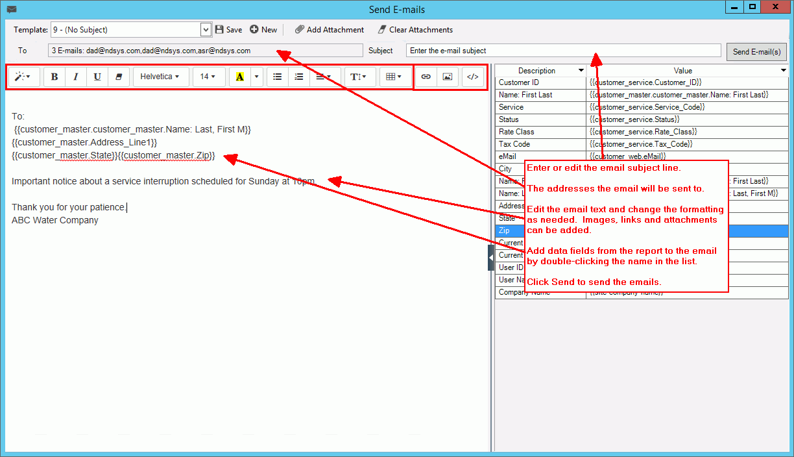Viewport: 794px width, 457px height.
Task: Click the email Subject input field
Action: pyautogui.click(x=563, y=51)
